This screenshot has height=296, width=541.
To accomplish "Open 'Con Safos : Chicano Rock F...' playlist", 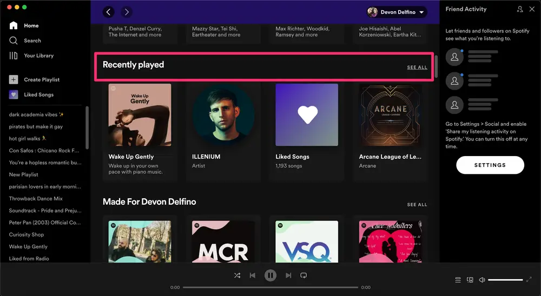I will 44,151.
